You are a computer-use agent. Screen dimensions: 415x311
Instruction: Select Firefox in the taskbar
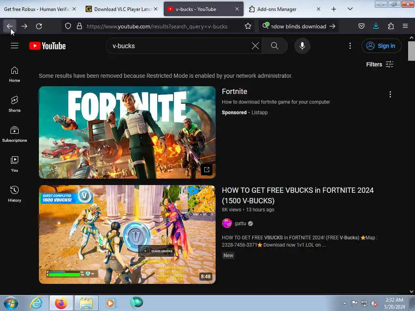[x=61, y=303]
